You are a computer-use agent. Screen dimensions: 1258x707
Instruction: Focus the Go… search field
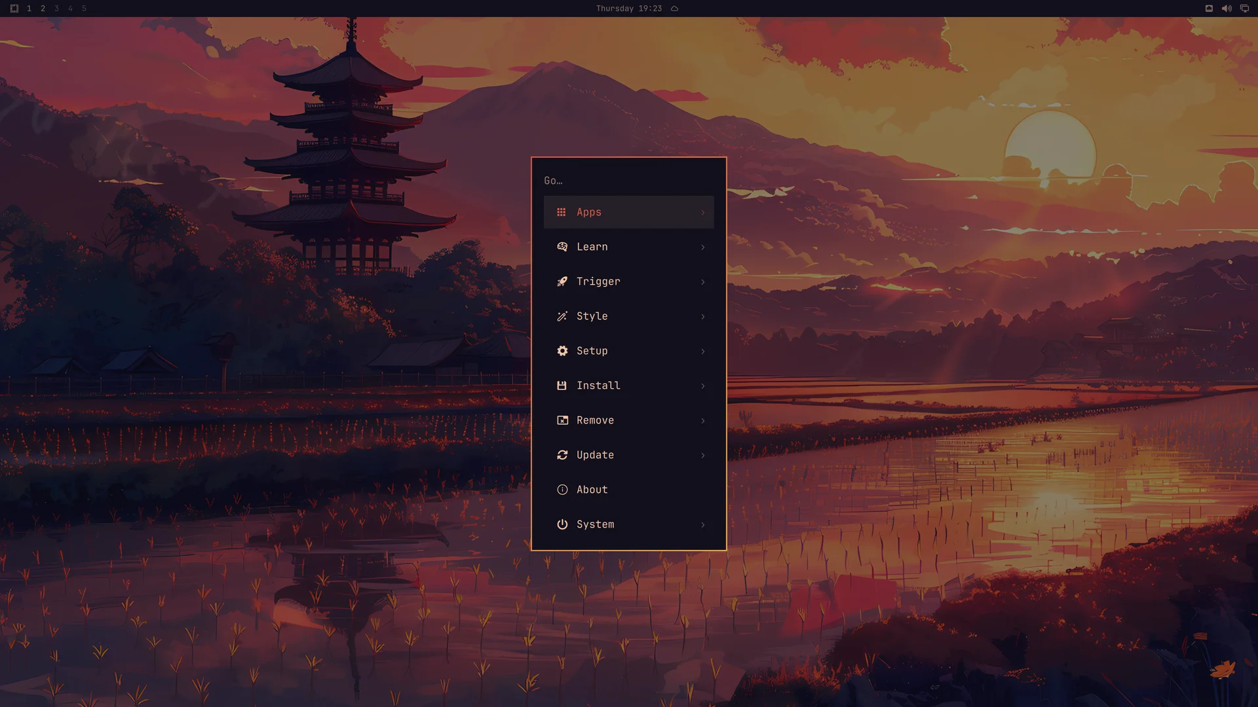(629, 181)
